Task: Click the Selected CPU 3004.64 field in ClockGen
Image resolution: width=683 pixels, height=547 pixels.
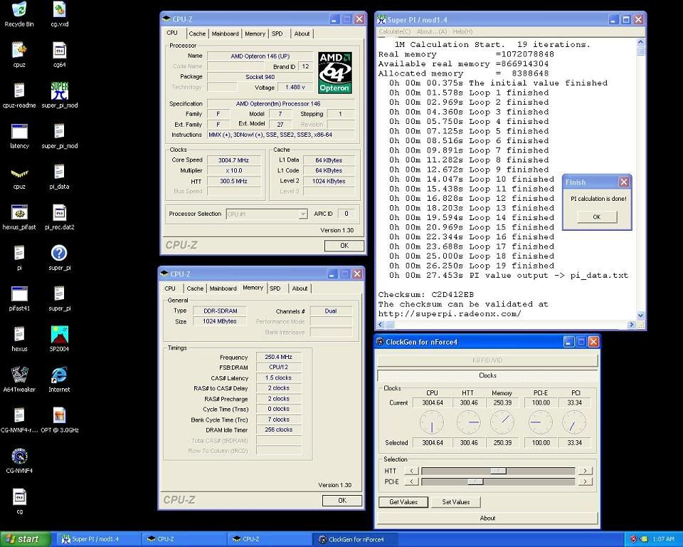Action: 432,443
